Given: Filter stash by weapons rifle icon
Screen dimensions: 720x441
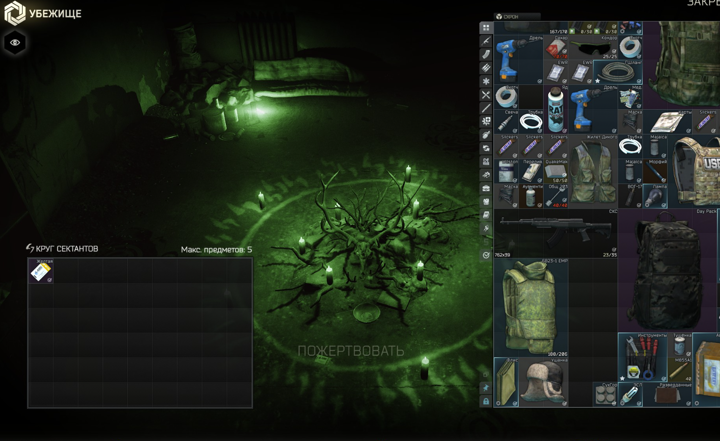Looking at the screenshot, I should tap(486, 41).
